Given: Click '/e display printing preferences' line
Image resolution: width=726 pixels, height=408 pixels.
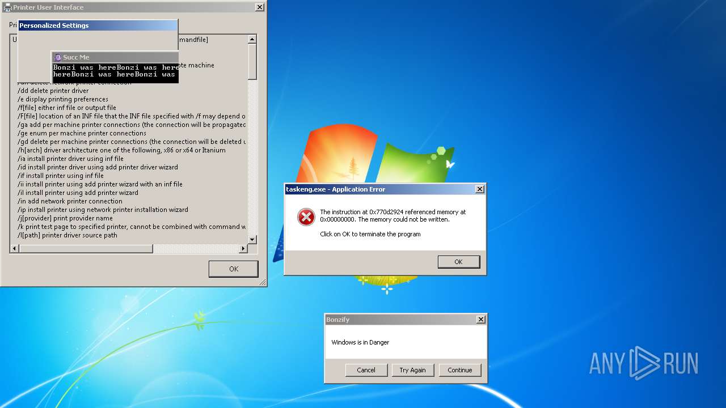Looking at the screenshot, I should (63, 99).
